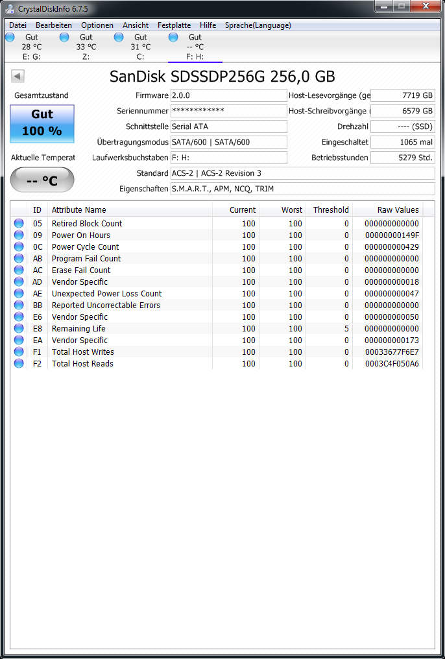Click the Übertragungsmodus field SATA/600
Image resolution: width=445 pixels, height=659 pixels.
pyautogui.click(x=228, y=142)
